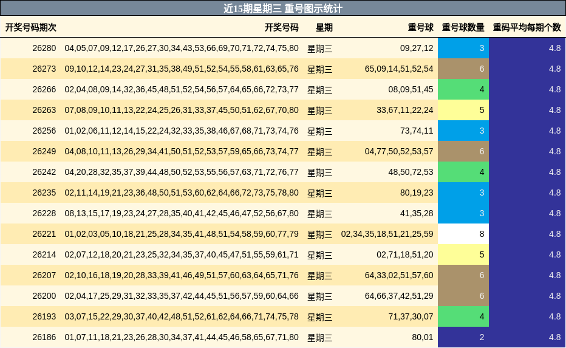566x348 pixels.
Task: Select draw number 26273
Action: tap(44, 69)
